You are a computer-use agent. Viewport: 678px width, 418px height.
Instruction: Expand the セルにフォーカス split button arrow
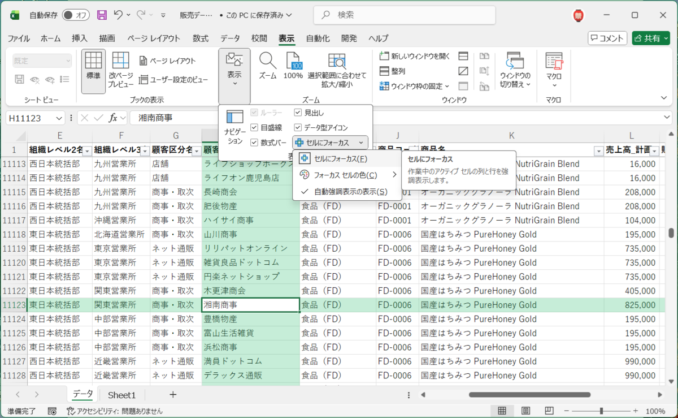click(x=360, y=143)
